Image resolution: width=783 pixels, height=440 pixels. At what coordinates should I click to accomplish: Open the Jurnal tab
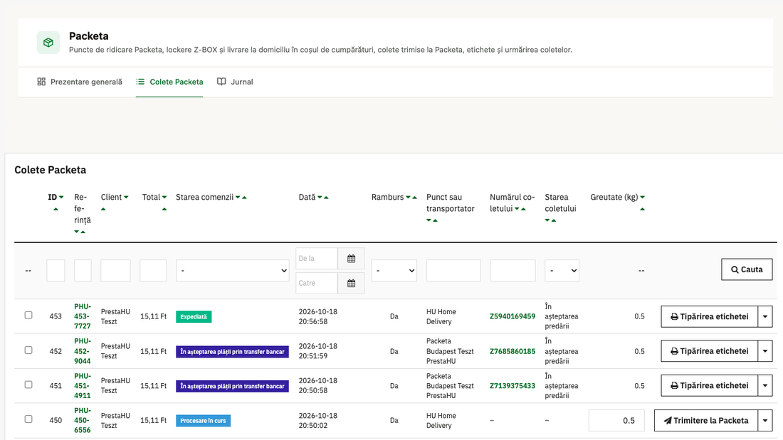coord(235,82)
